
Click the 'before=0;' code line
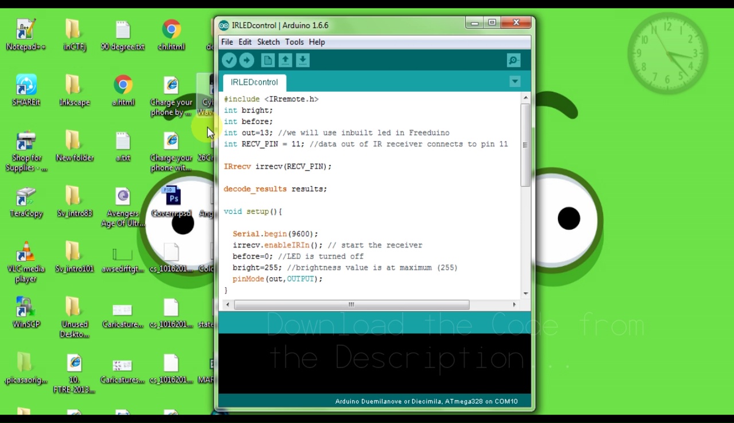[298, 257]
